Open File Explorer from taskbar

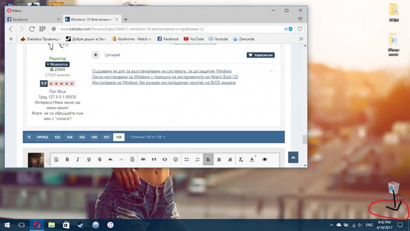(51, 225)
